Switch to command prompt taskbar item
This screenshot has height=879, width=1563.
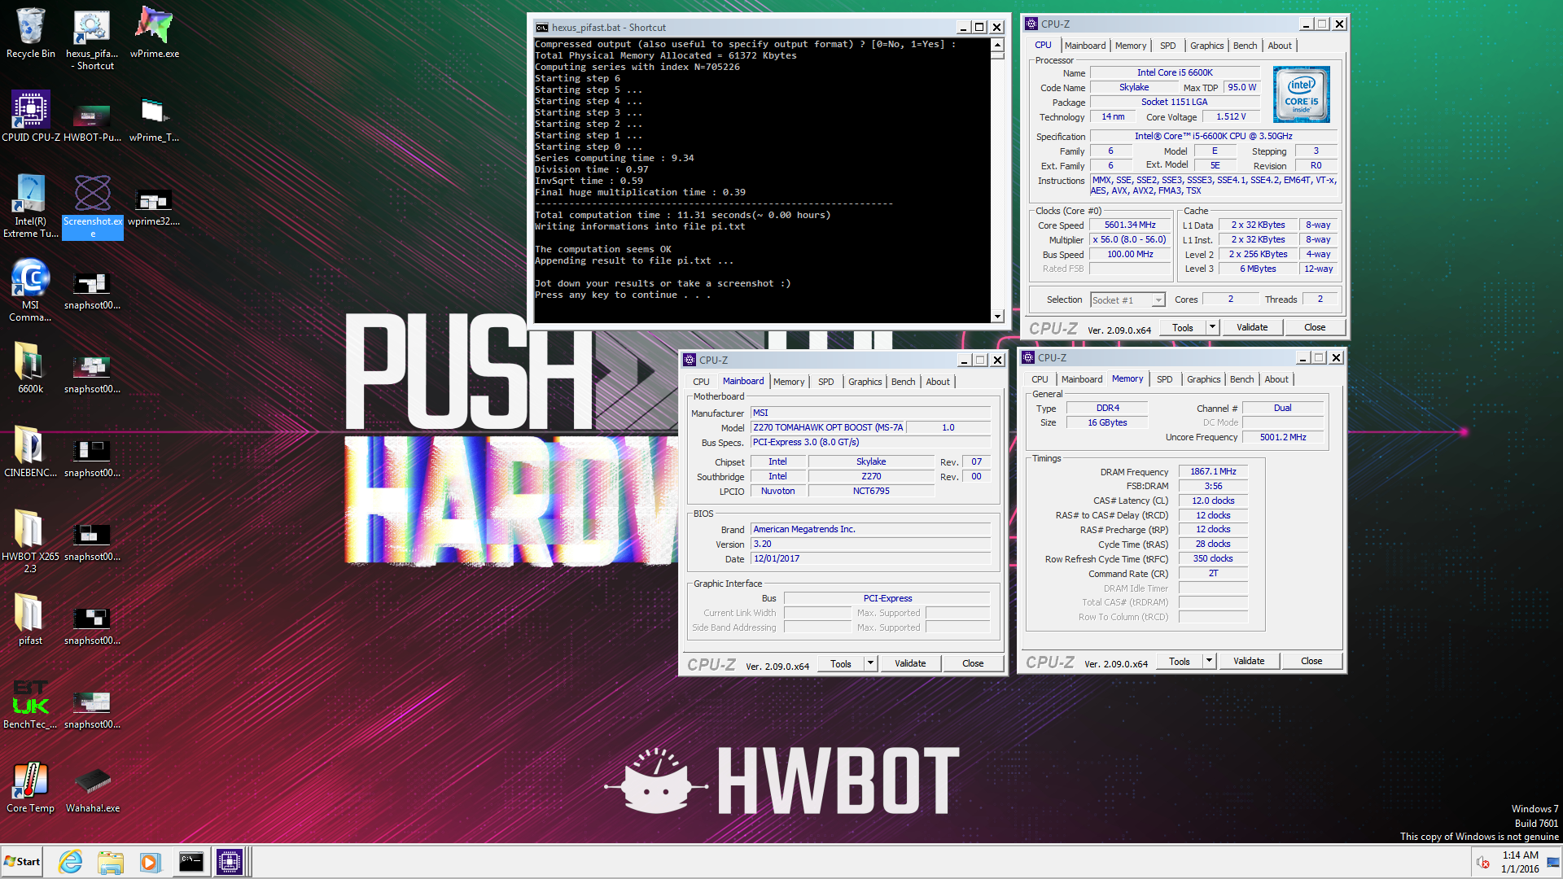(190, 862)
